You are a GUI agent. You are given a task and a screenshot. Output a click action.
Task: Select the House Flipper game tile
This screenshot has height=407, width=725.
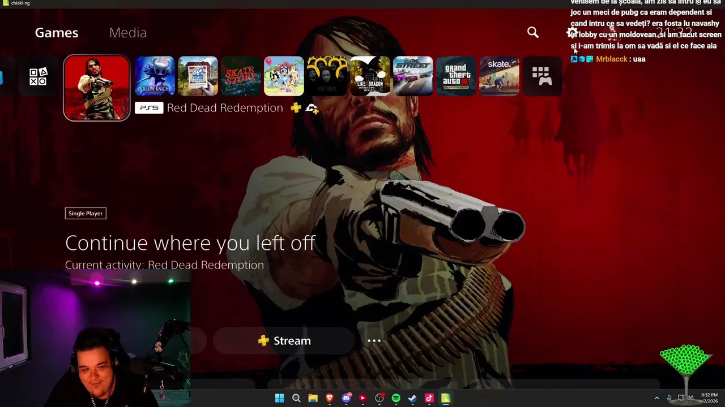pyautogui.click(x=198, y=76)
